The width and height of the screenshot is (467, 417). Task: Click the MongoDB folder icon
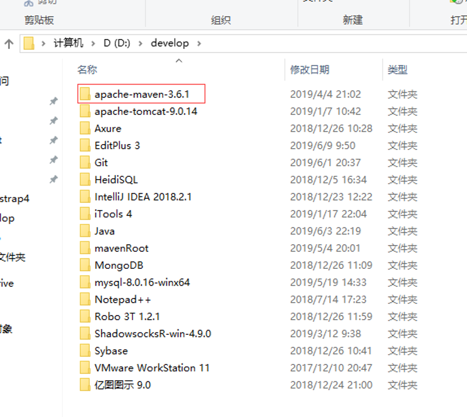85,265
